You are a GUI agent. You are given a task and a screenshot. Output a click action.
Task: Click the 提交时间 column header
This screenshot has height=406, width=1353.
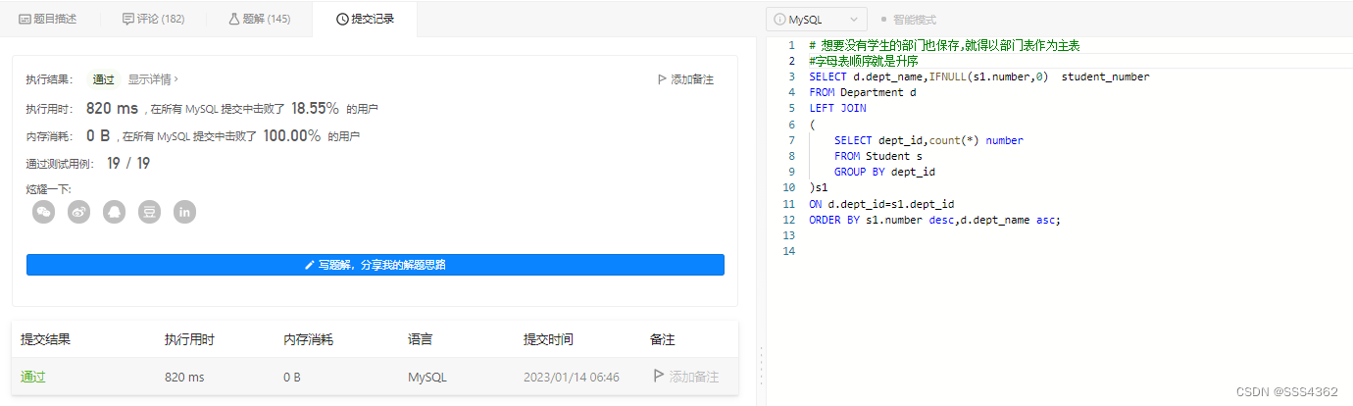(x=548, y=339)
